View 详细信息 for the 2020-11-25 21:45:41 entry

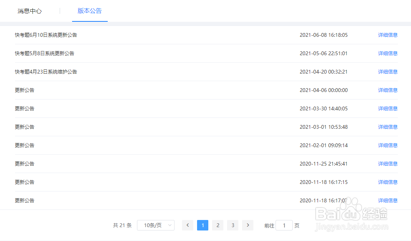[388, 164]
